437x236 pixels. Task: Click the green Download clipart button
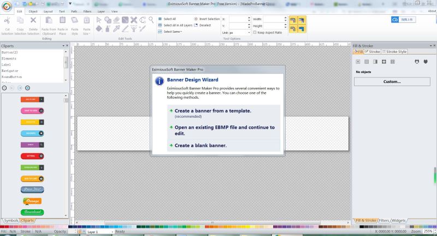click(x=32, y=212)
